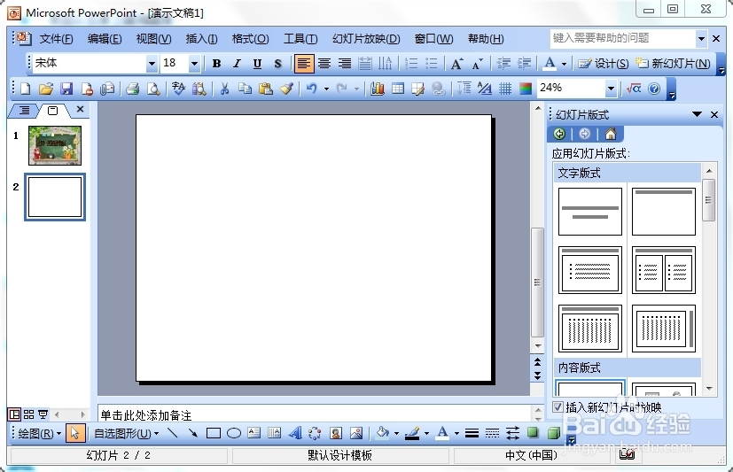Open the zoom dropdown showing 24%
Image resolution: width=733 pixels, height=472 pixels.
tap(611, 89)
